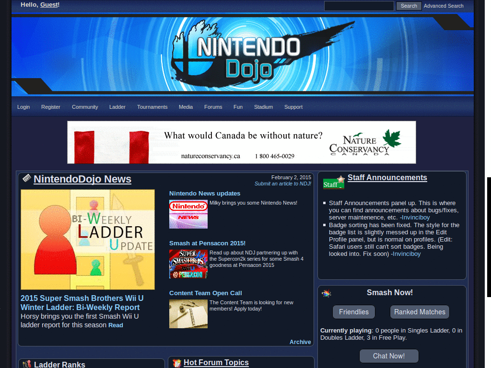Open Smash at Pensacon 2015 article title
The width and height of the screenshot is (491, 368).
click(x=207, y=243)
